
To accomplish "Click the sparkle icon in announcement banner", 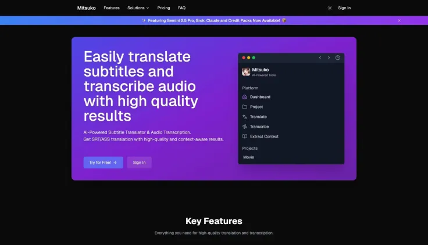I will pos(144,20).
